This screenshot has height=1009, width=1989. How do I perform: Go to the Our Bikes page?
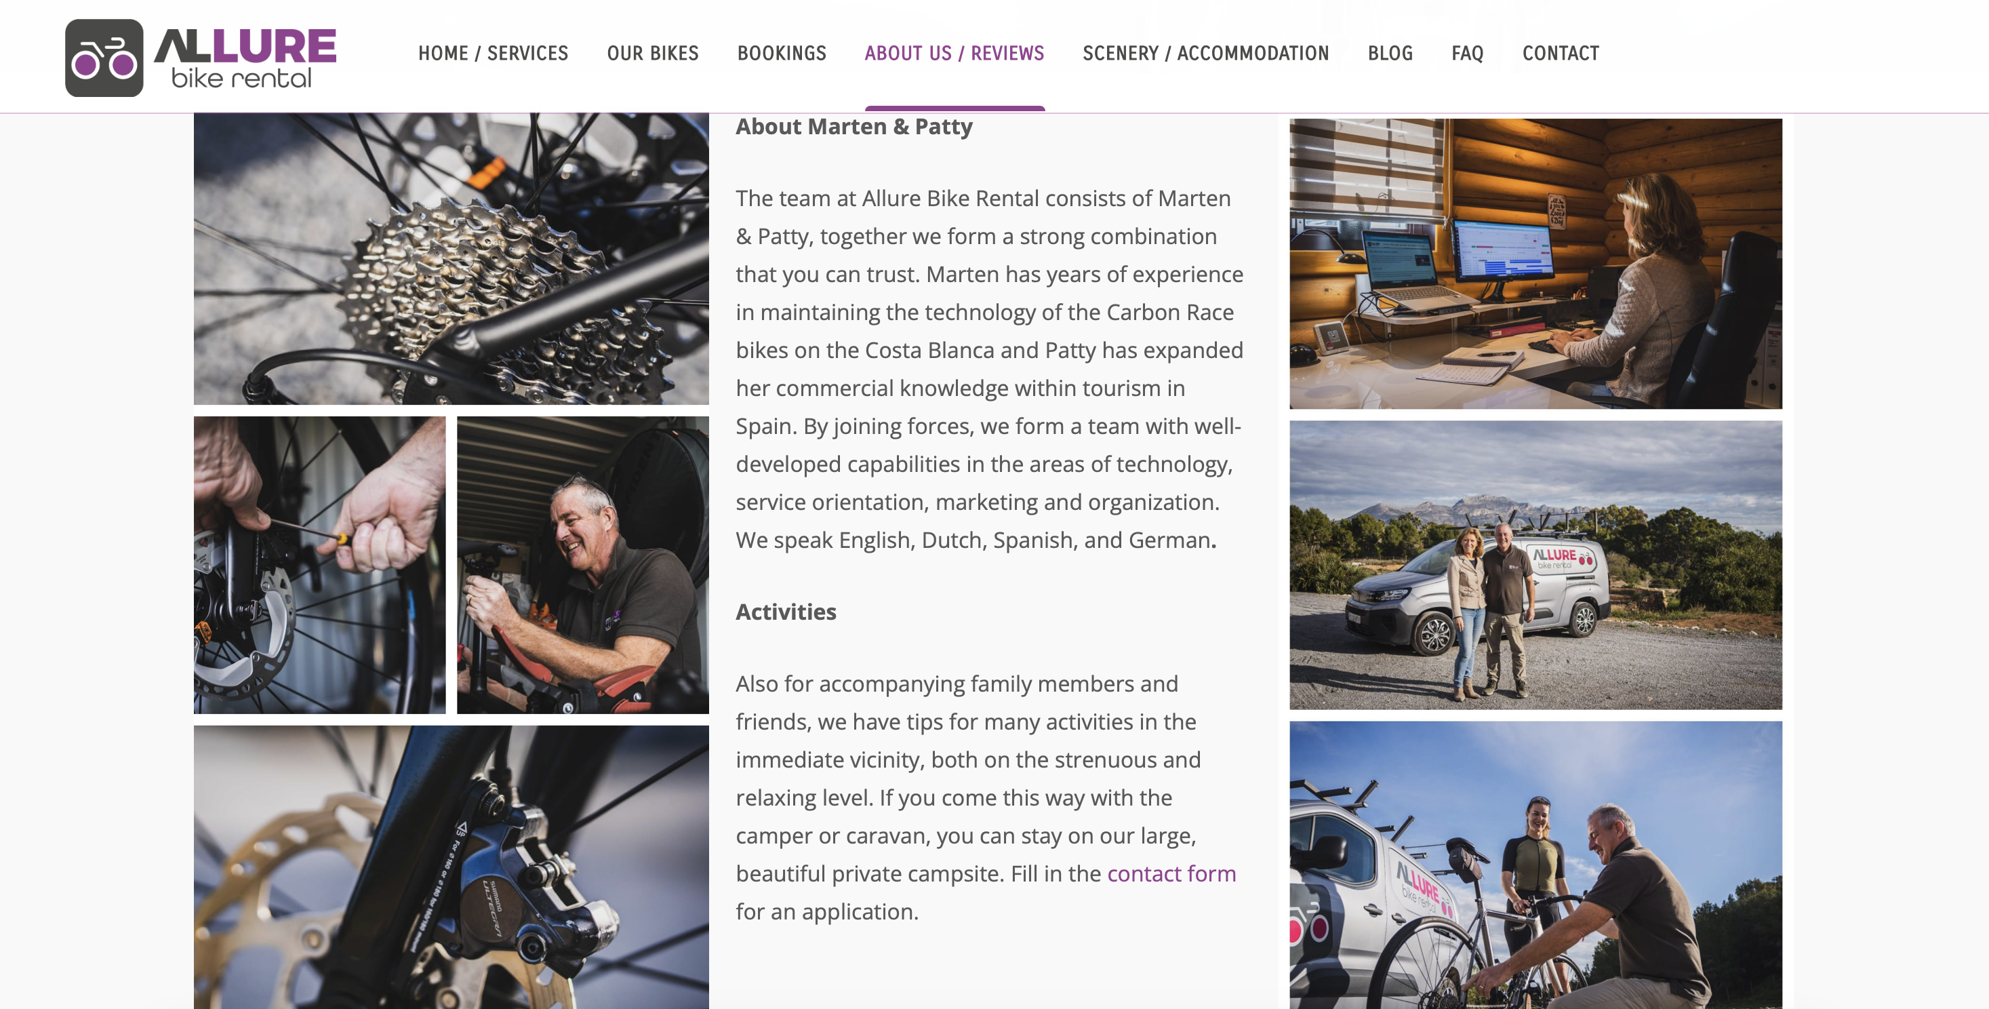tap(652, 54)
